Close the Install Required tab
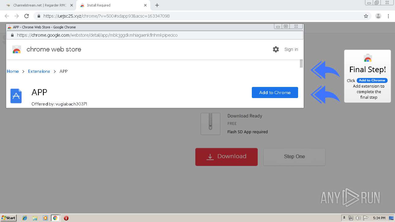Screen dimensions: 395x222 click(x=145, y=5)
